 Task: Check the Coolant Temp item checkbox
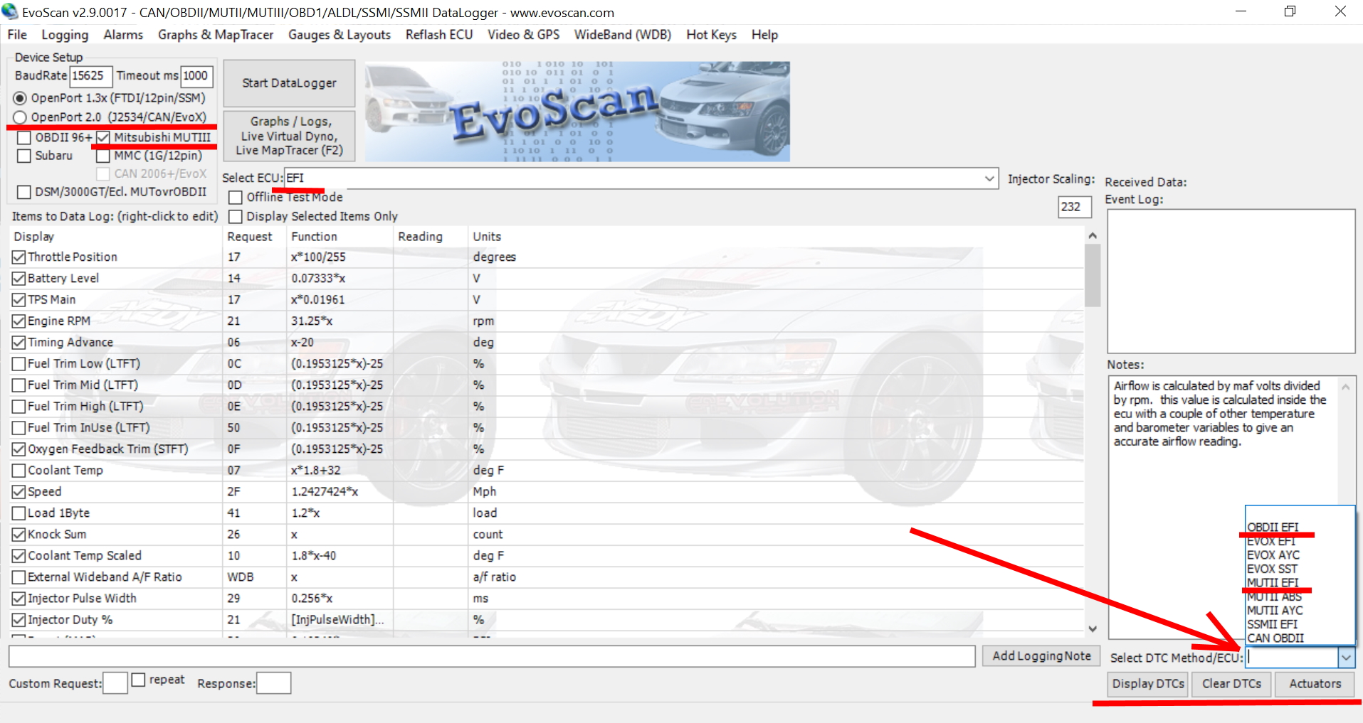[19, 471]
